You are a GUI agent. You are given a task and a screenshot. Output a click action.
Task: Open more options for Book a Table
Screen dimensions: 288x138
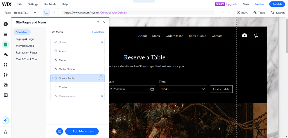coord(101,78)
